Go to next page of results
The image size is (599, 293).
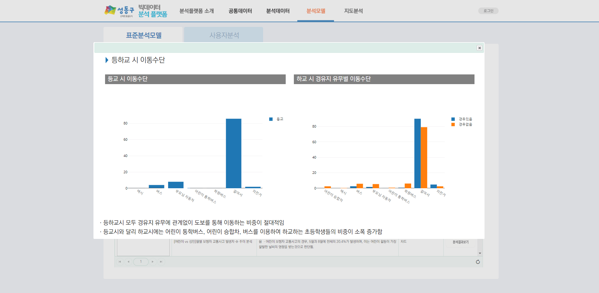[153, 262]
